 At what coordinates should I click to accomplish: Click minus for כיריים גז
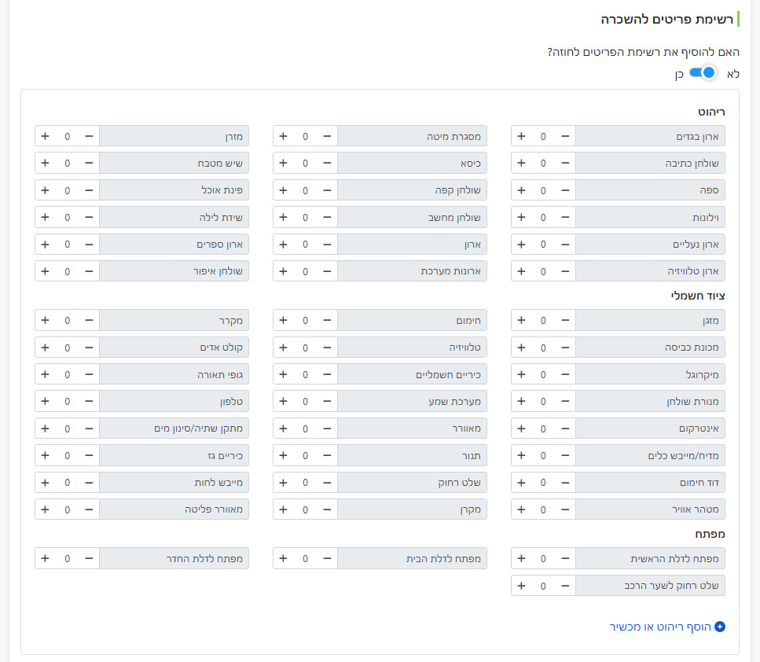(89, 455)
